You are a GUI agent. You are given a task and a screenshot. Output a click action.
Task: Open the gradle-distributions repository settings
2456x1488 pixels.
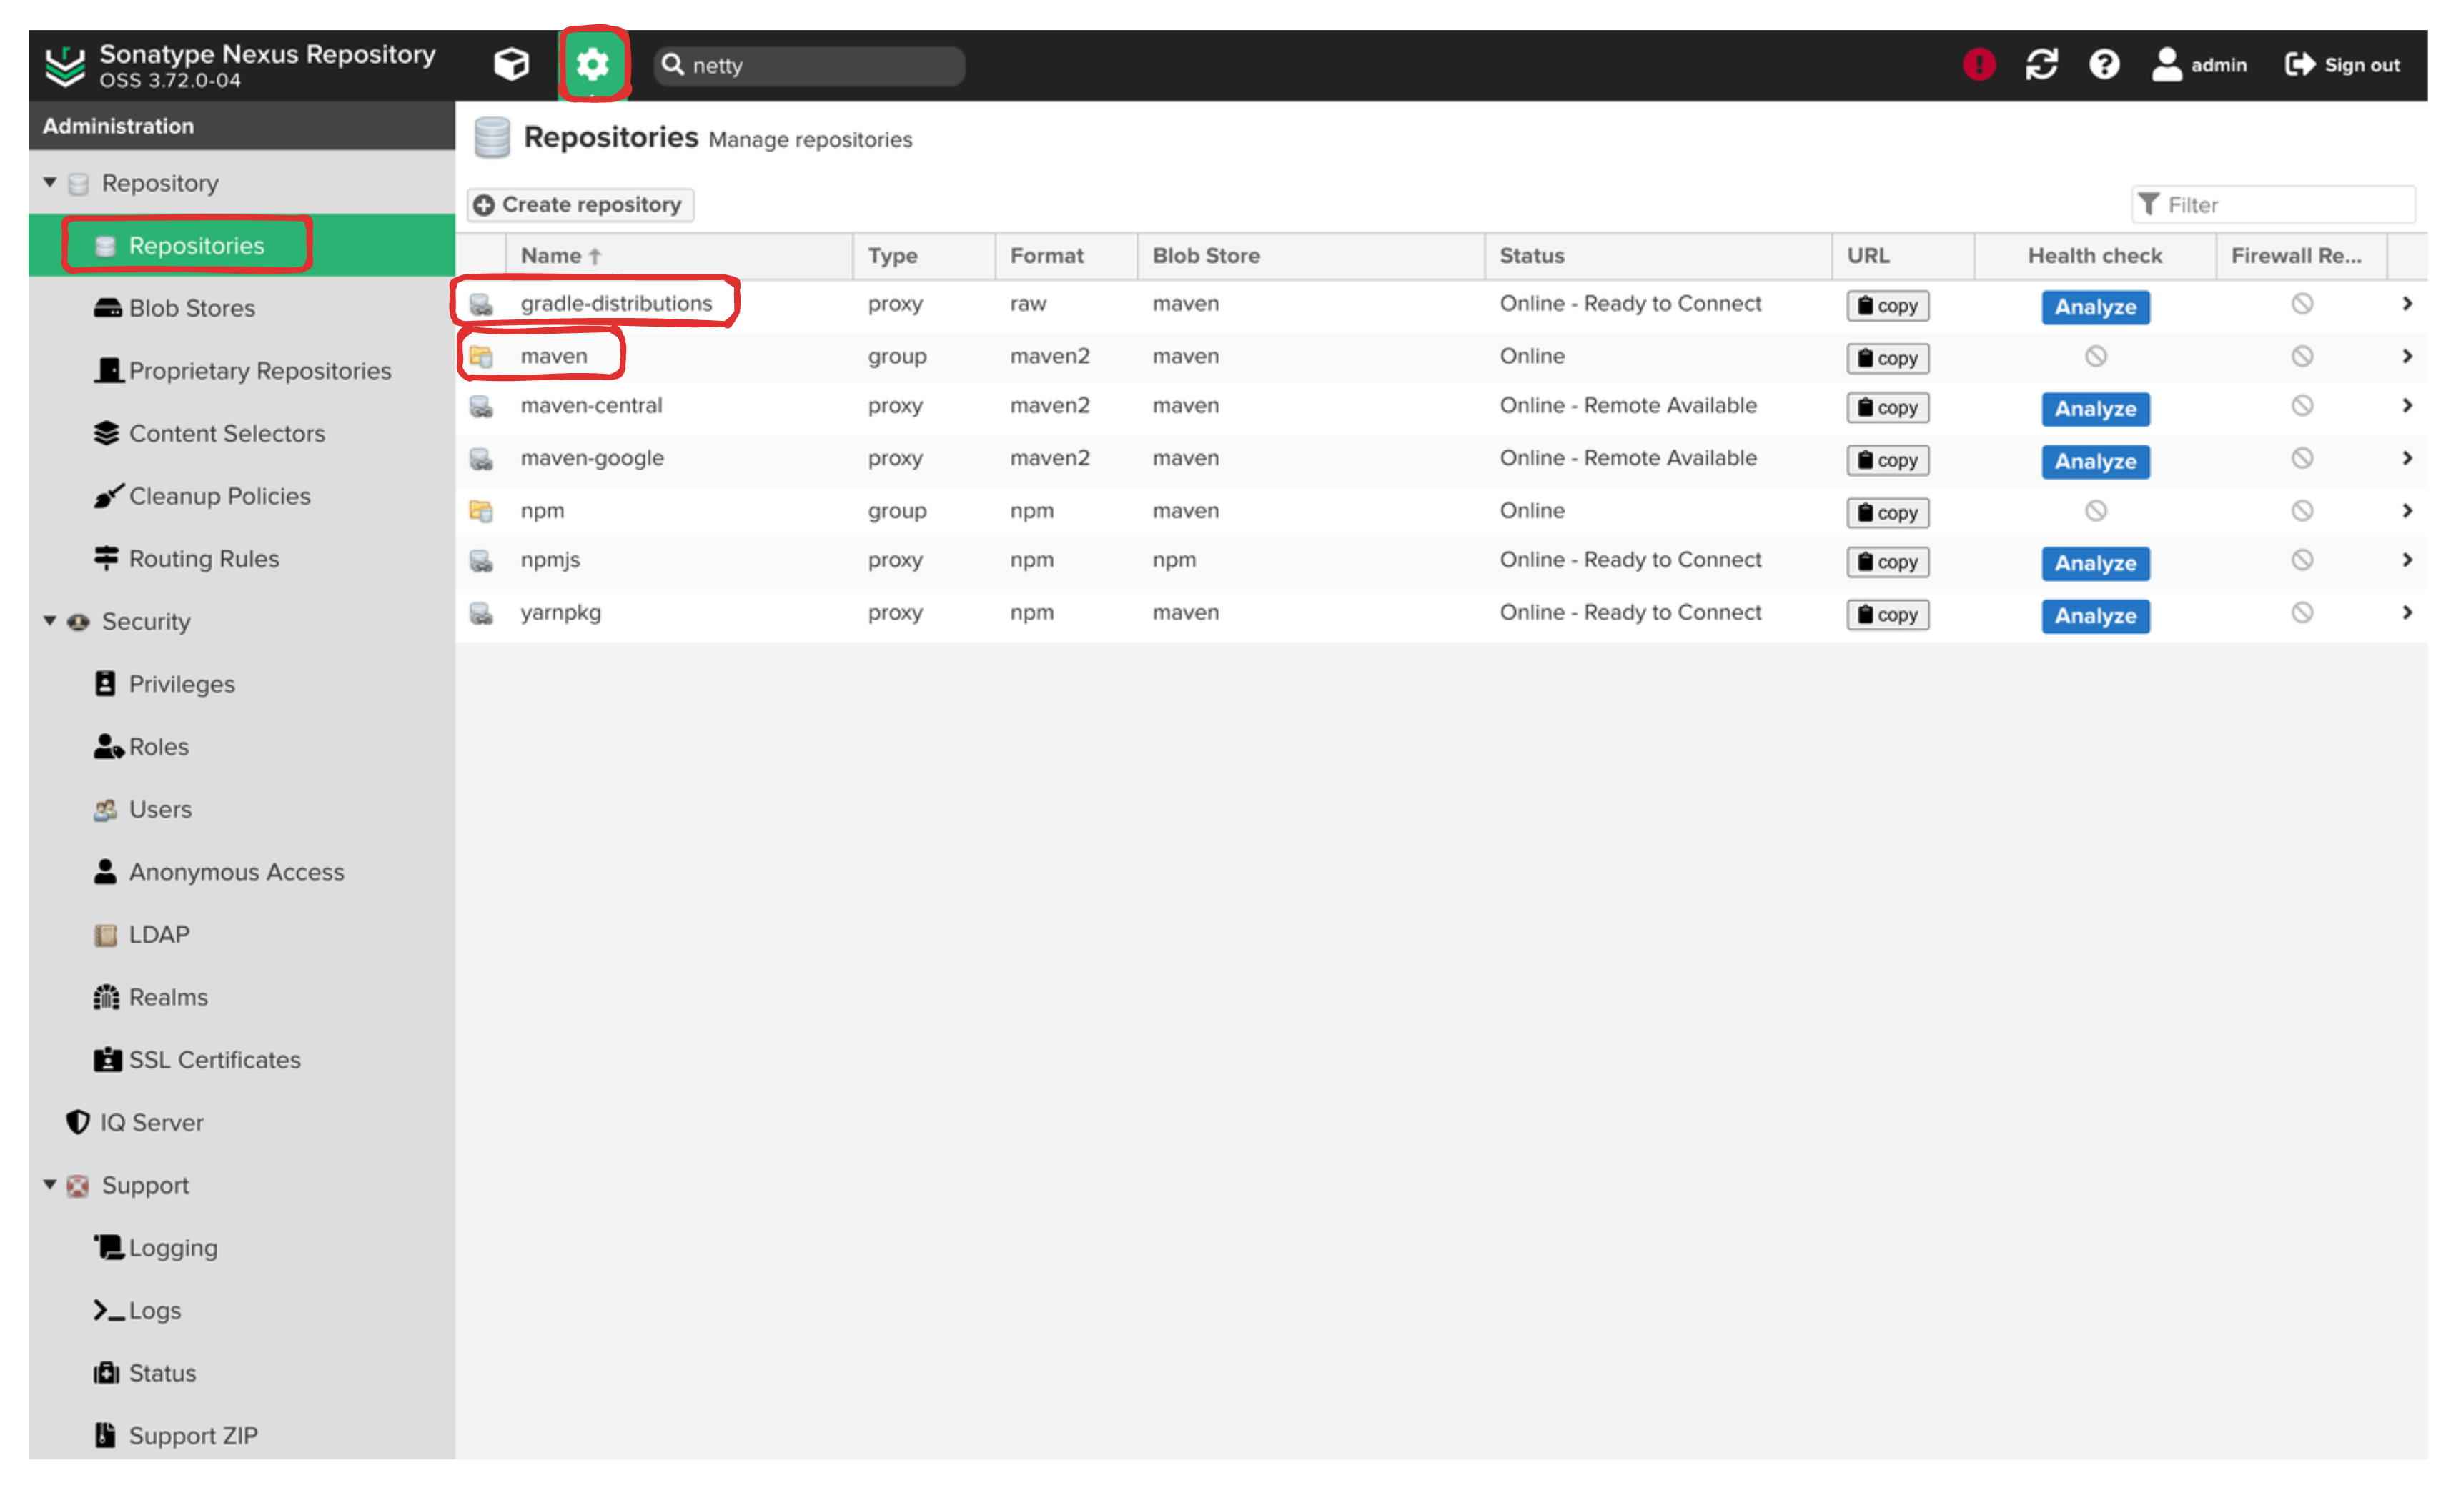pyautogui.click(x=615, y=302)
